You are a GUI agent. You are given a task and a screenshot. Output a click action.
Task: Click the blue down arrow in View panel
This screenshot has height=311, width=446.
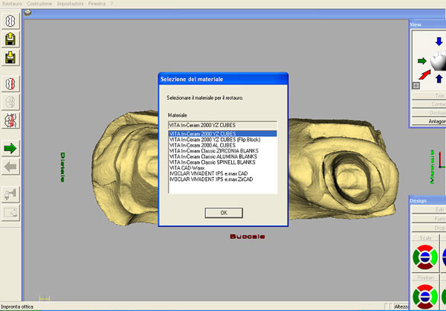point(439,42)
